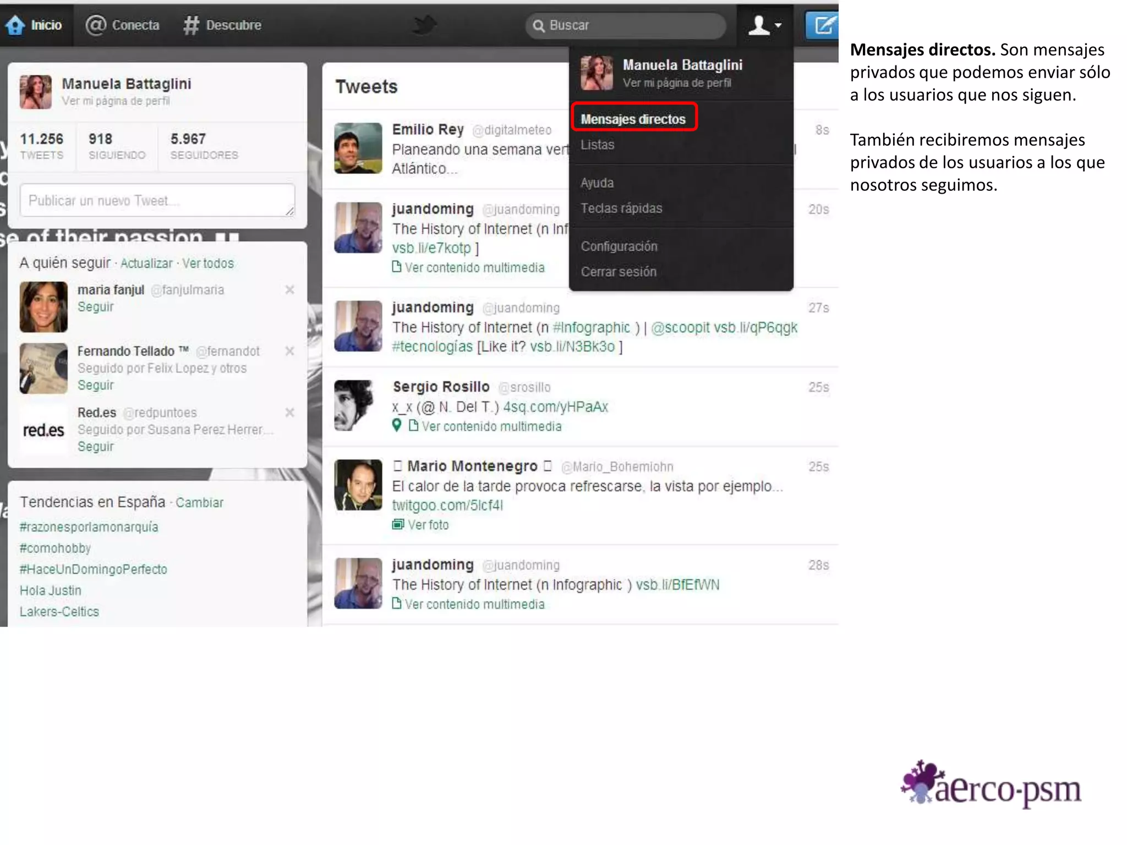Click the compose new tweet icon

pyautogui.click(x=823, y=25)
